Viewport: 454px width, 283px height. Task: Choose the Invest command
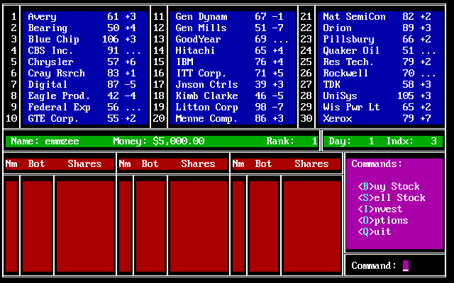coord(380,209)
